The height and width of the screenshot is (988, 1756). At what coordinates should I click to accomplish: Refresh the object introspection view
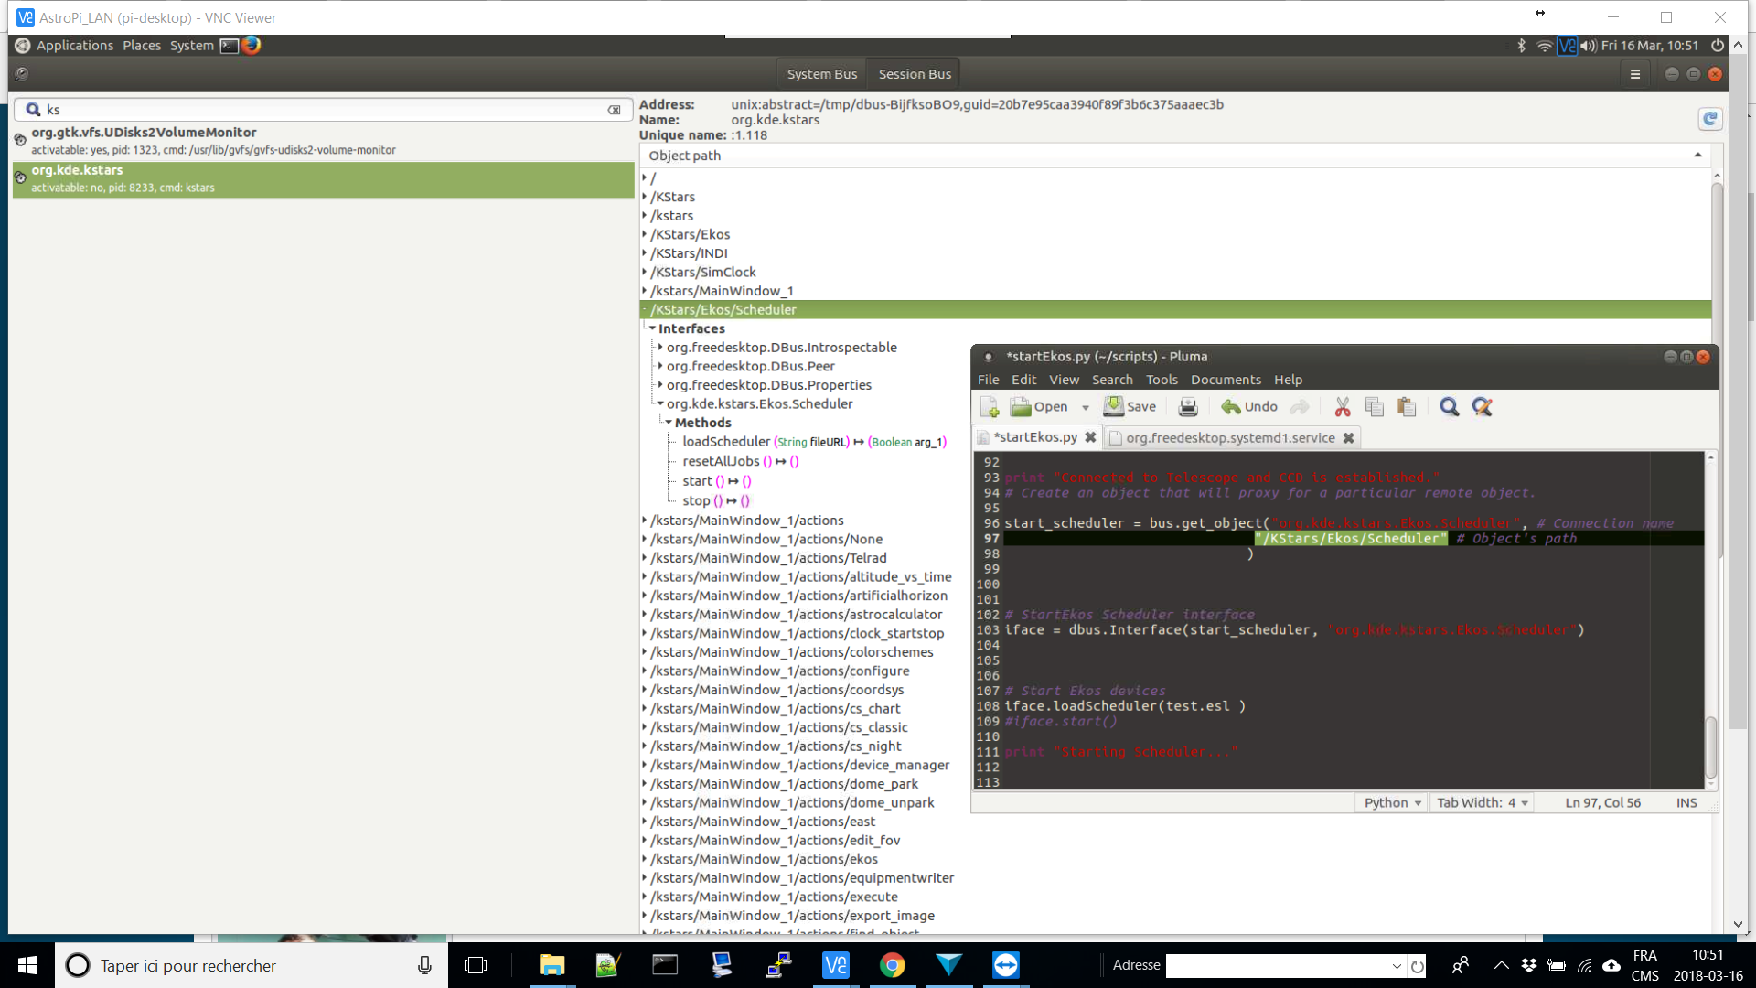tap(1710, 119)
